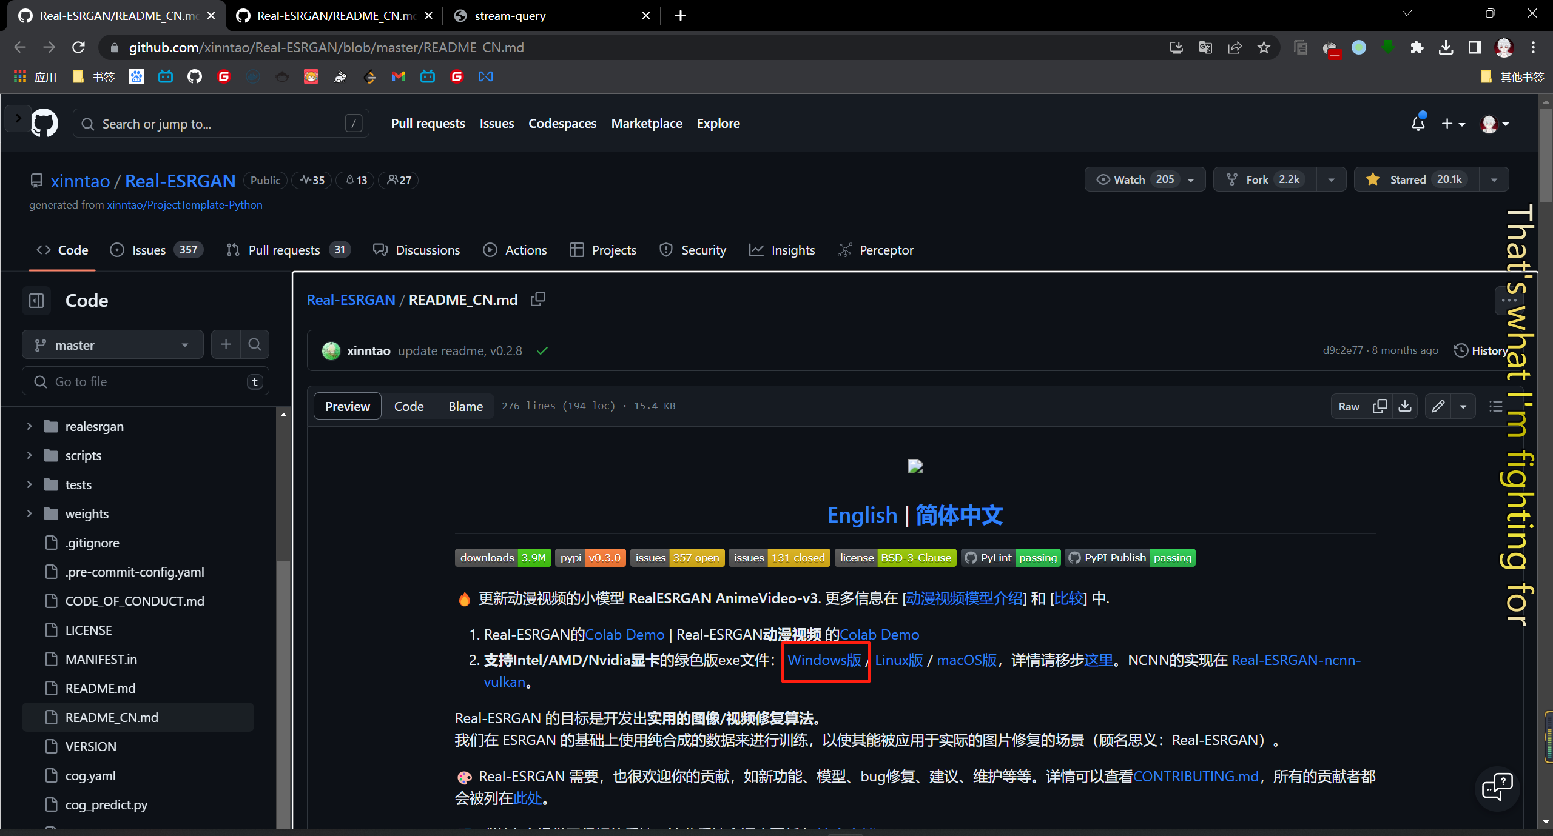View file History

click(x=1481, y=350)
